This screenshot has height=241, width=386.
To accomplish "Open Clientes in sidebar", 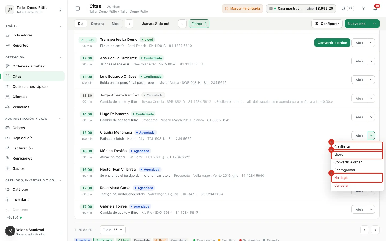I will click(34, 97).
